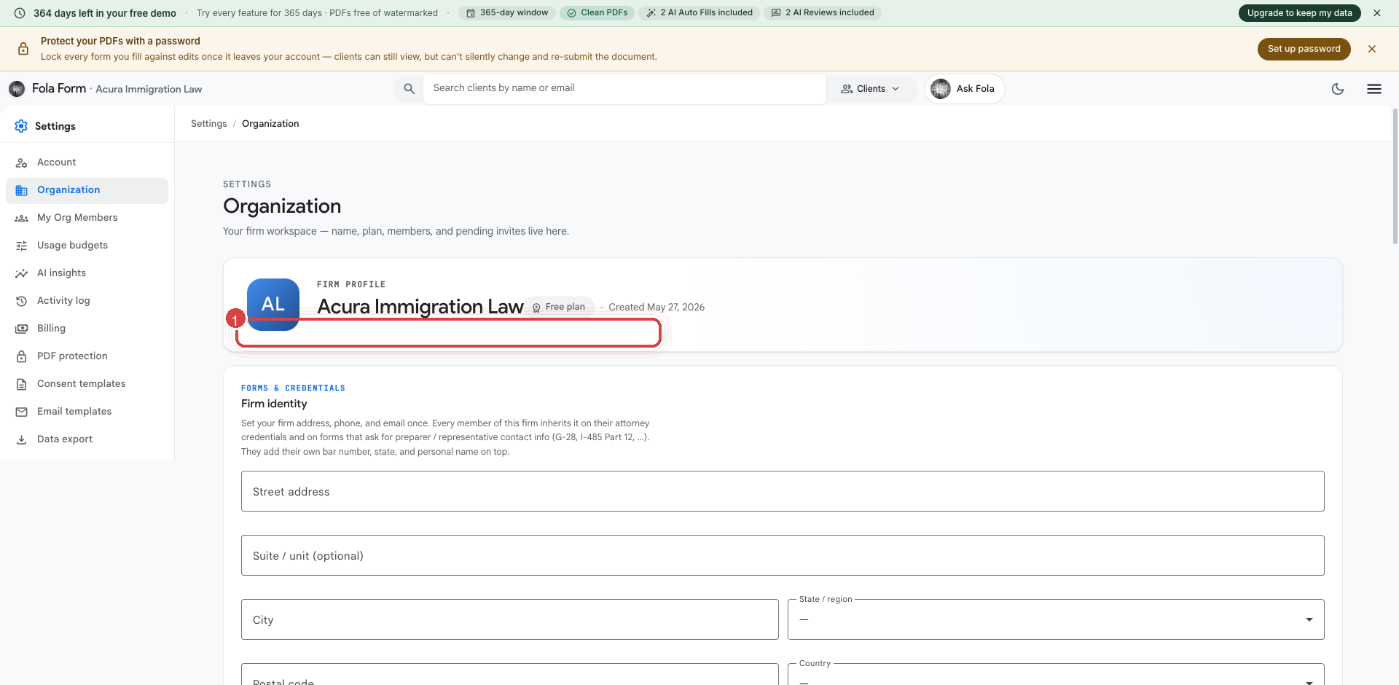Click the Activity log history icon

pos(22,301)
